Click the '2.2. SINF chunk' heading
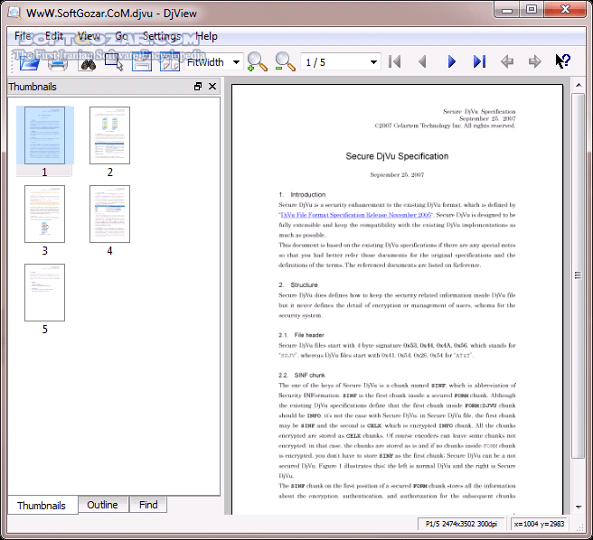The width and height of the screenshot is (593, 540). 302,376
